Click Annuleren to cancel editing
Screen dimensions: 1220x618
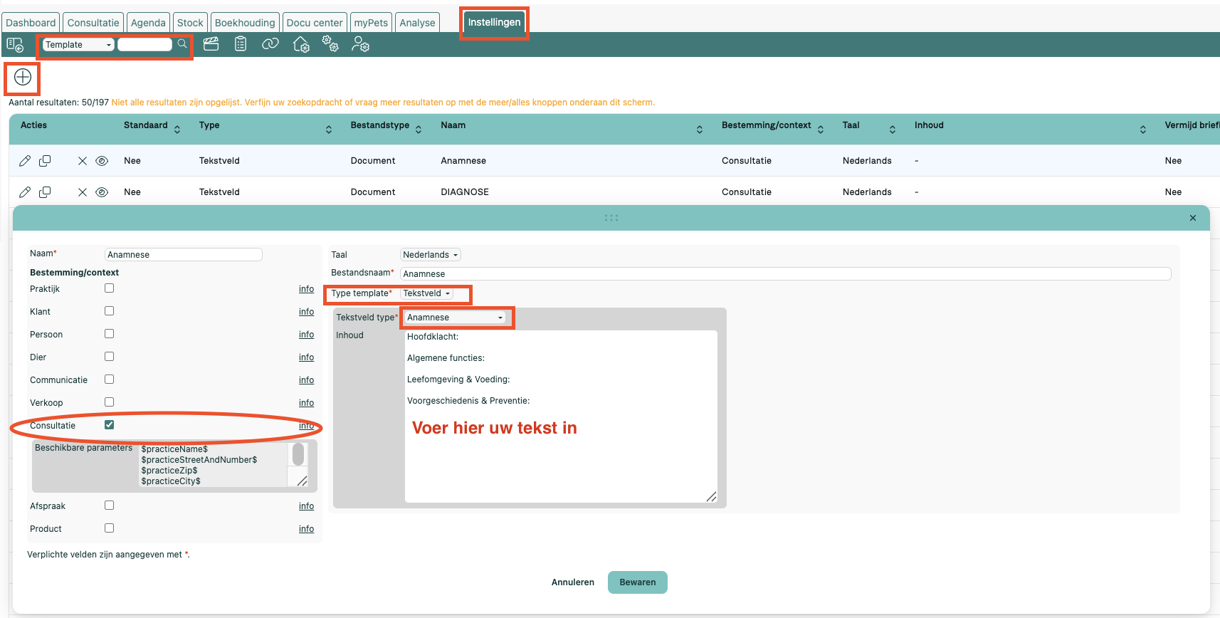click(573, 582)
